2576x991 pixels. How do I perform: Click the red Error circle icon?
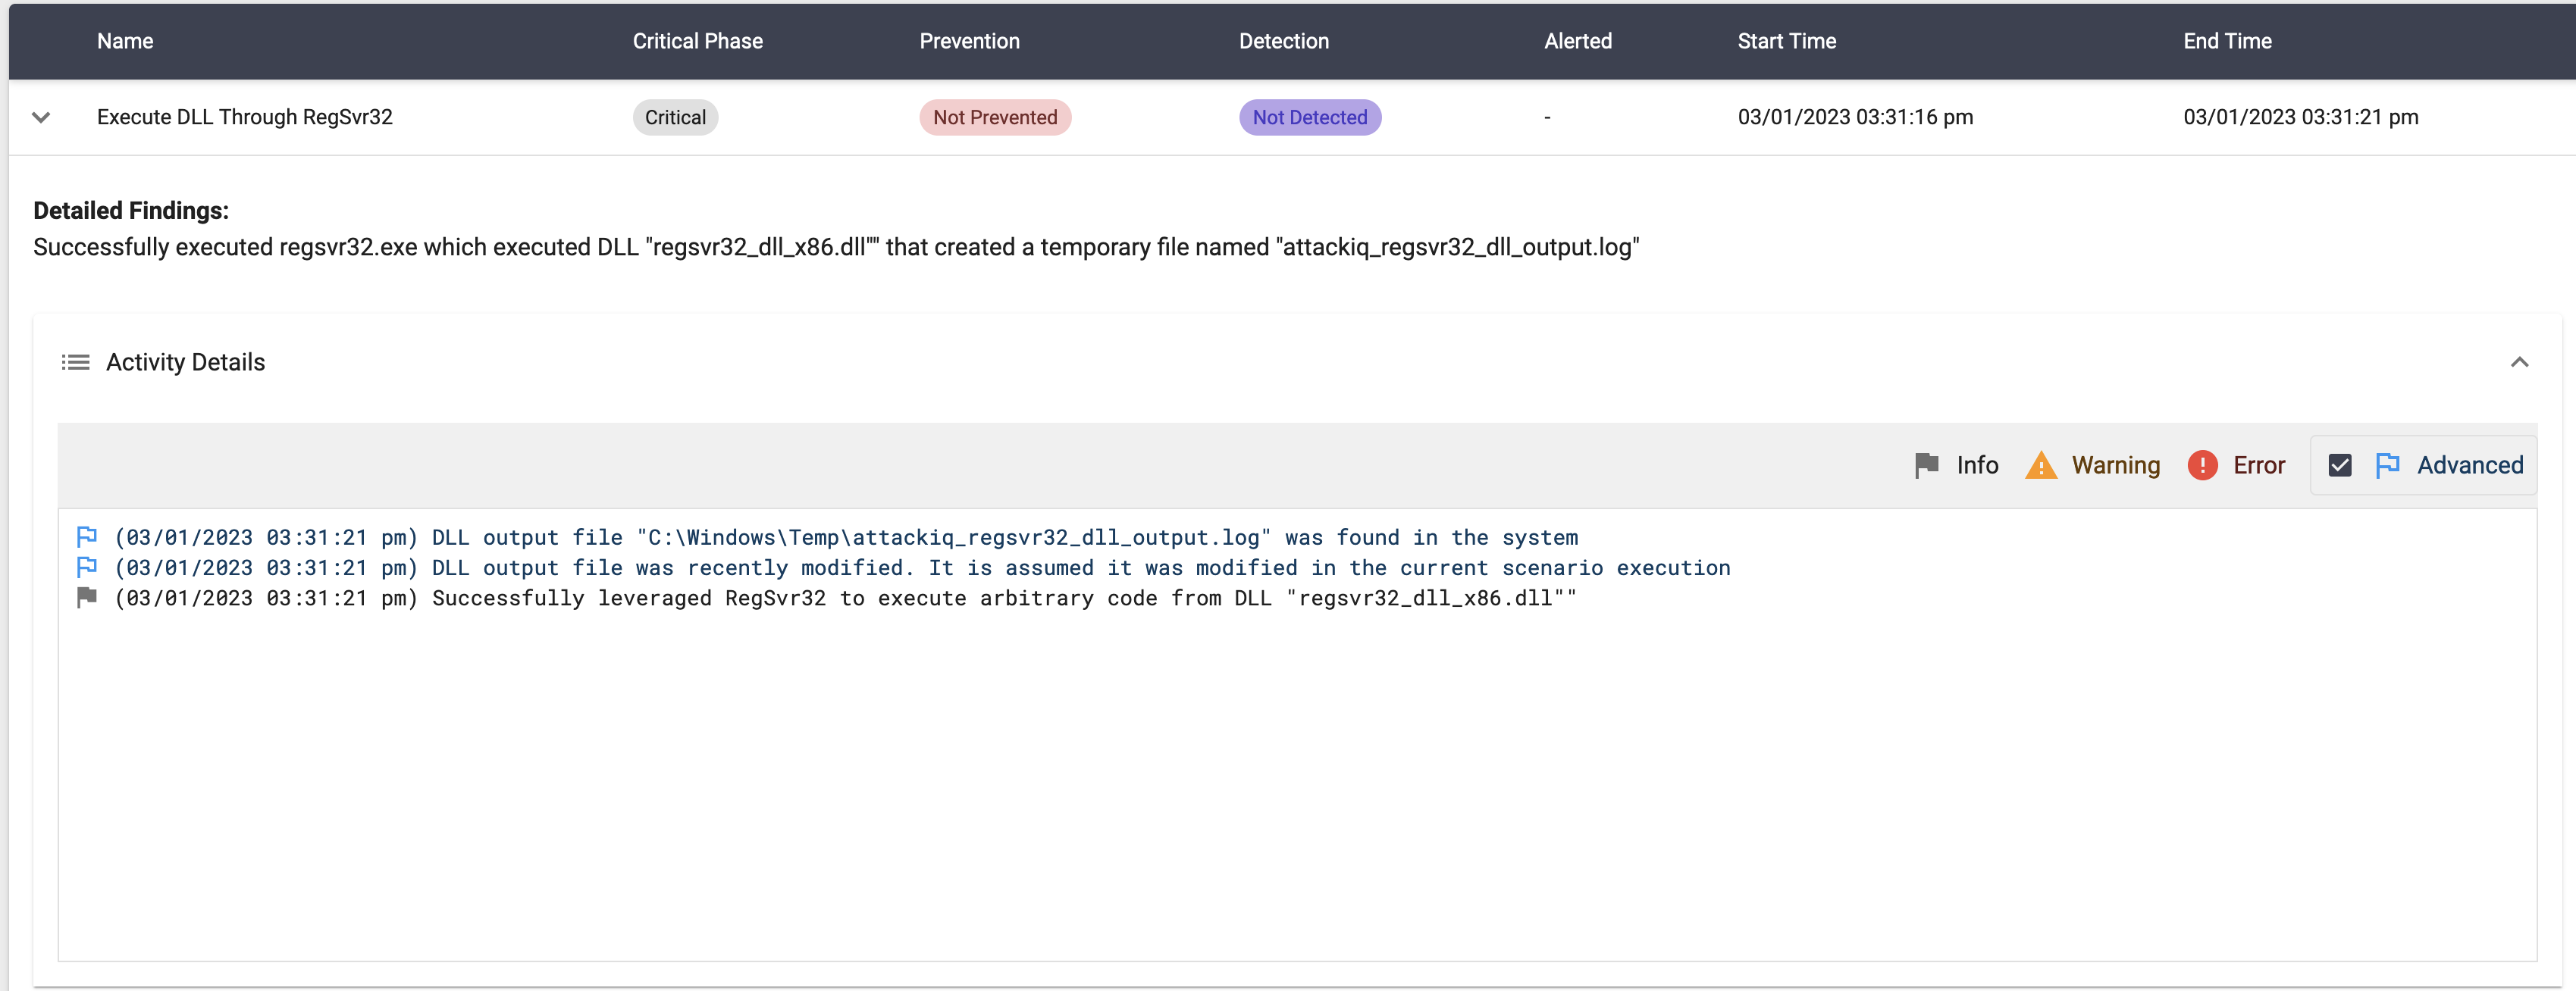point(2202,465)
